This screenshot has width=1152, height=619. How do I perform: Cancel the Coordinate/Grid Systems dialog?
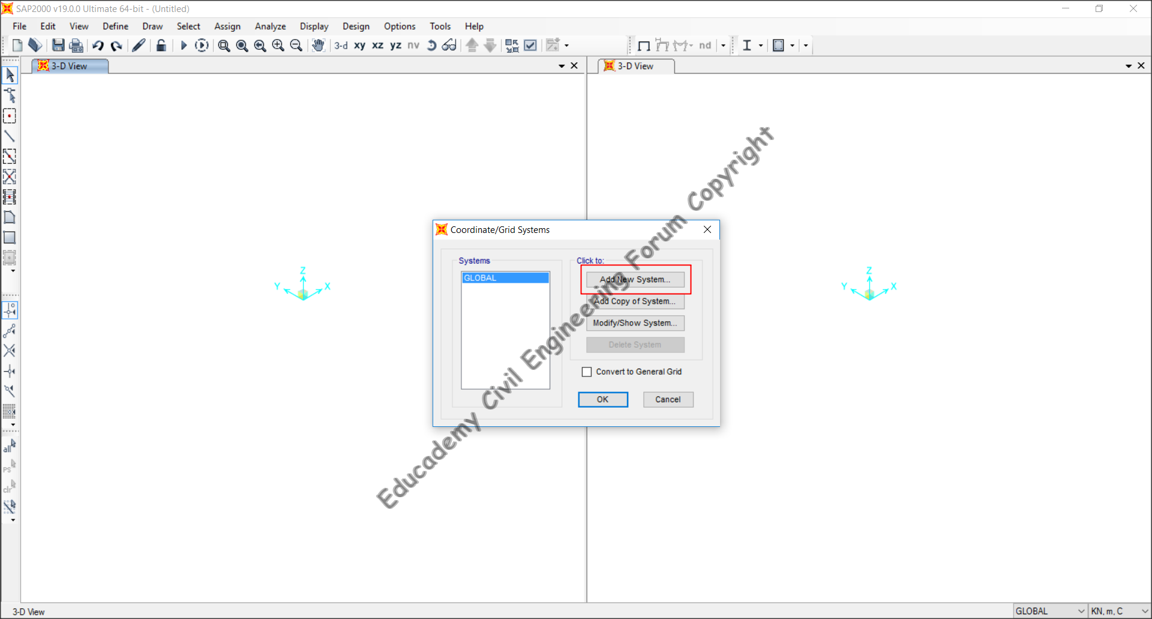(x=668, y=400)
